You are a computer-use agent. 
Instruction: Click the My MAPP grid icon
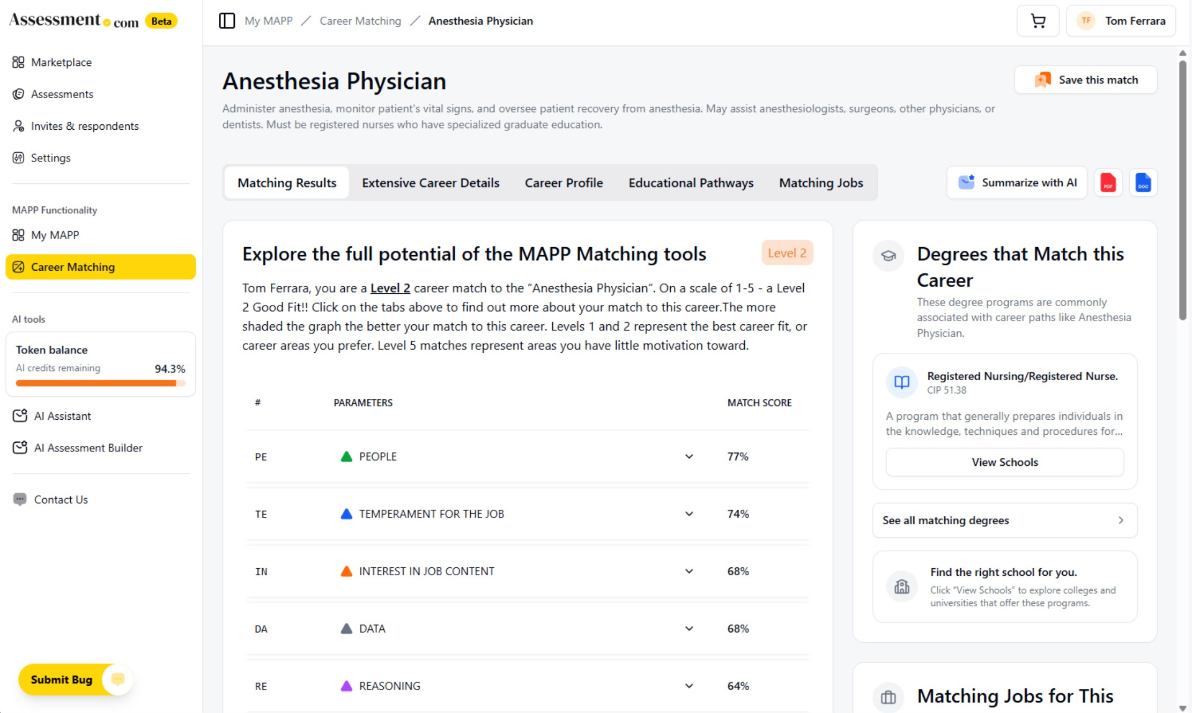tap(18, 235)
